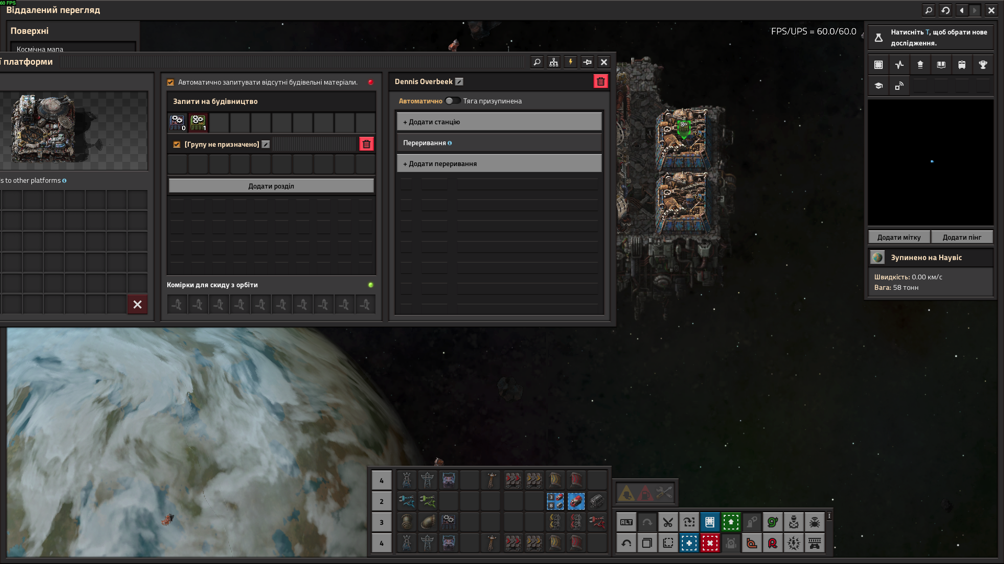Image resolution: width=1004 pixels, height=564 pixels.
Task: Open the Tips and tricks graduation icon
Action: [878, 86]
